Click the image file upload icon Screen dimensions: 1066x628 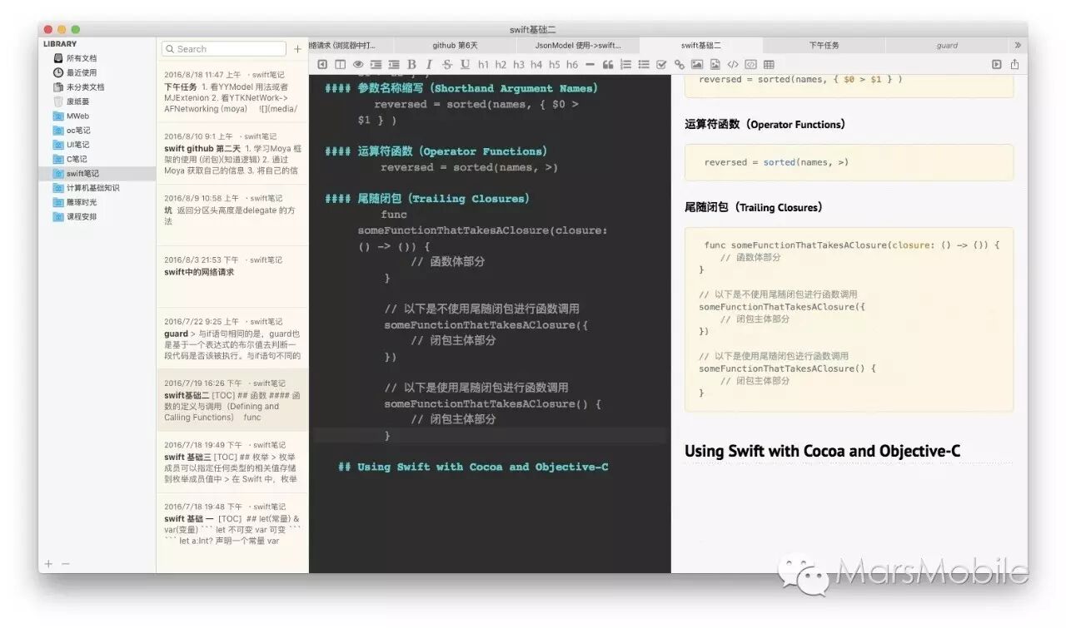715,64
